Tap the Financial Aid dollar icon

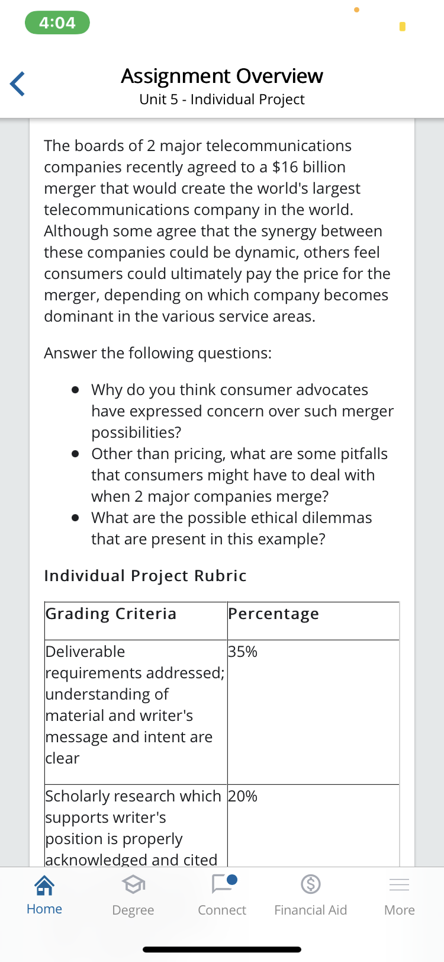(311, 884)
